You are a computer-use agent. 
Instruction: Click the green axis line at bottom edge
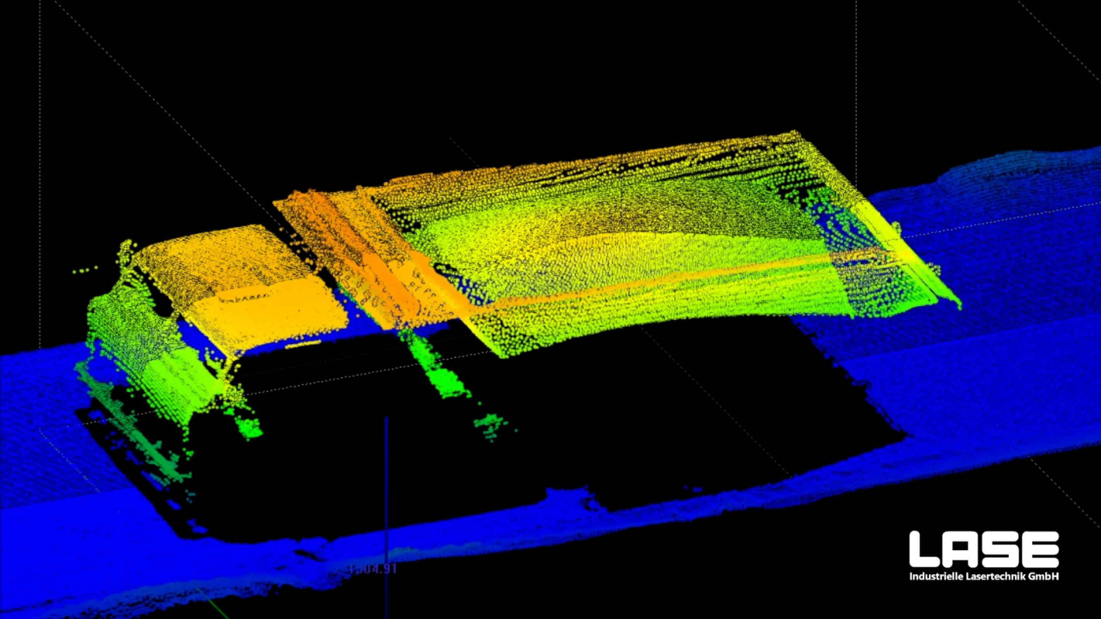[x=218, y=609]
